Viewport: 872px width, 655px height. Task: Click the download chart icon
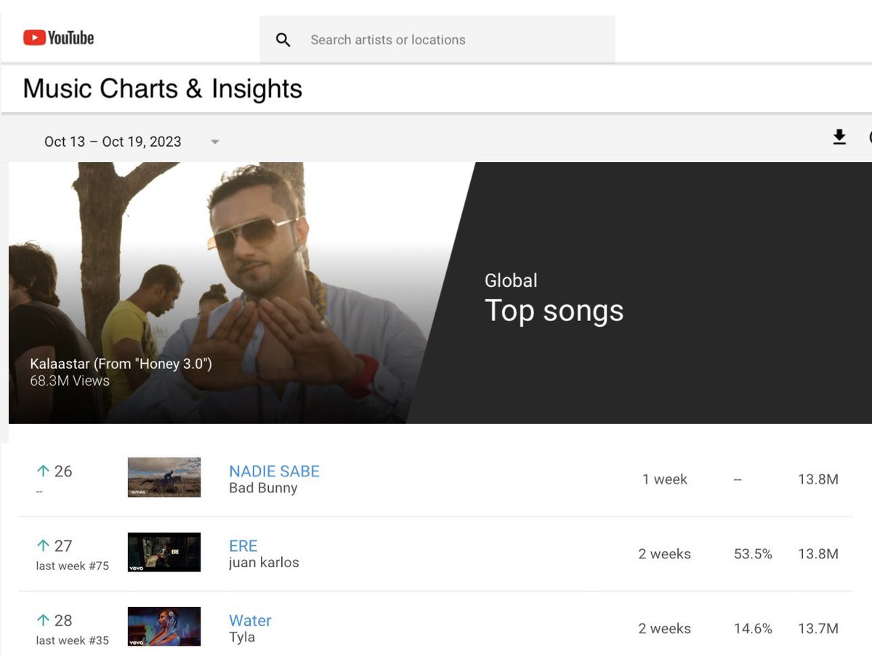pos(839,137)
